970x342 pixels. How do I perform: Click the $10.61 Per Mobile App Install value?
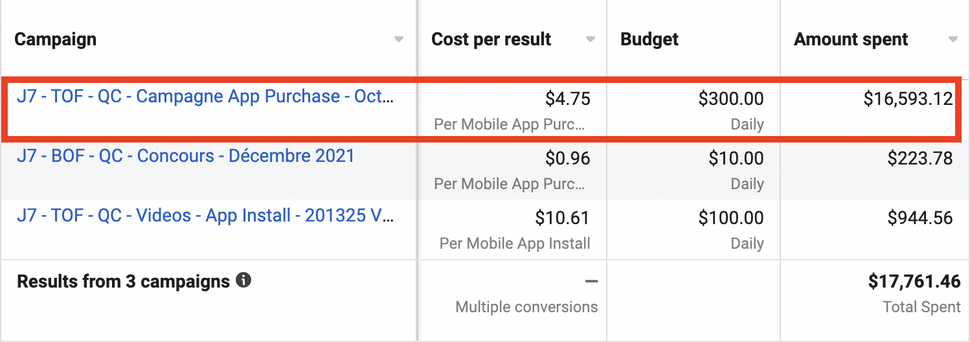[x=562, y=218]
